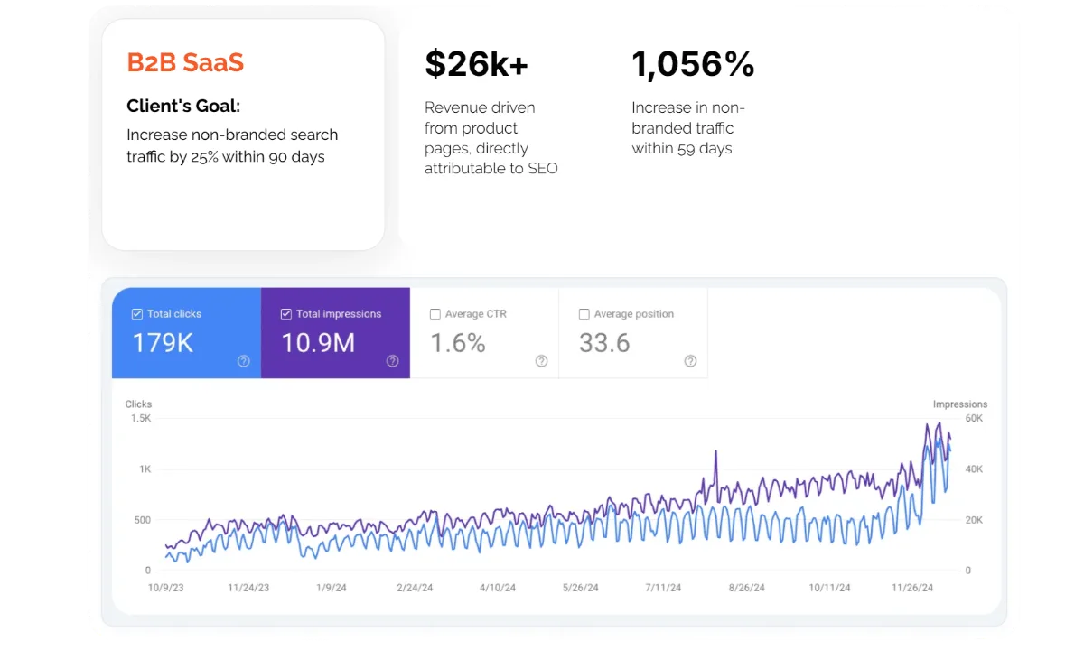Enable the Average position checkbox
Viewport: 1084px width, 650px height.
pyautogui.click(x=584, y=314)
